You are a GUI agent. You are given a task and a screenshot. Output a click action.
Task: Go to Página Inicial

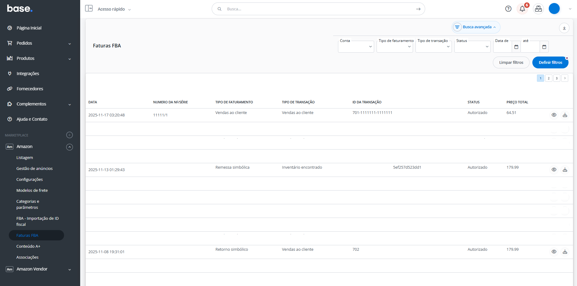[29, 28]
